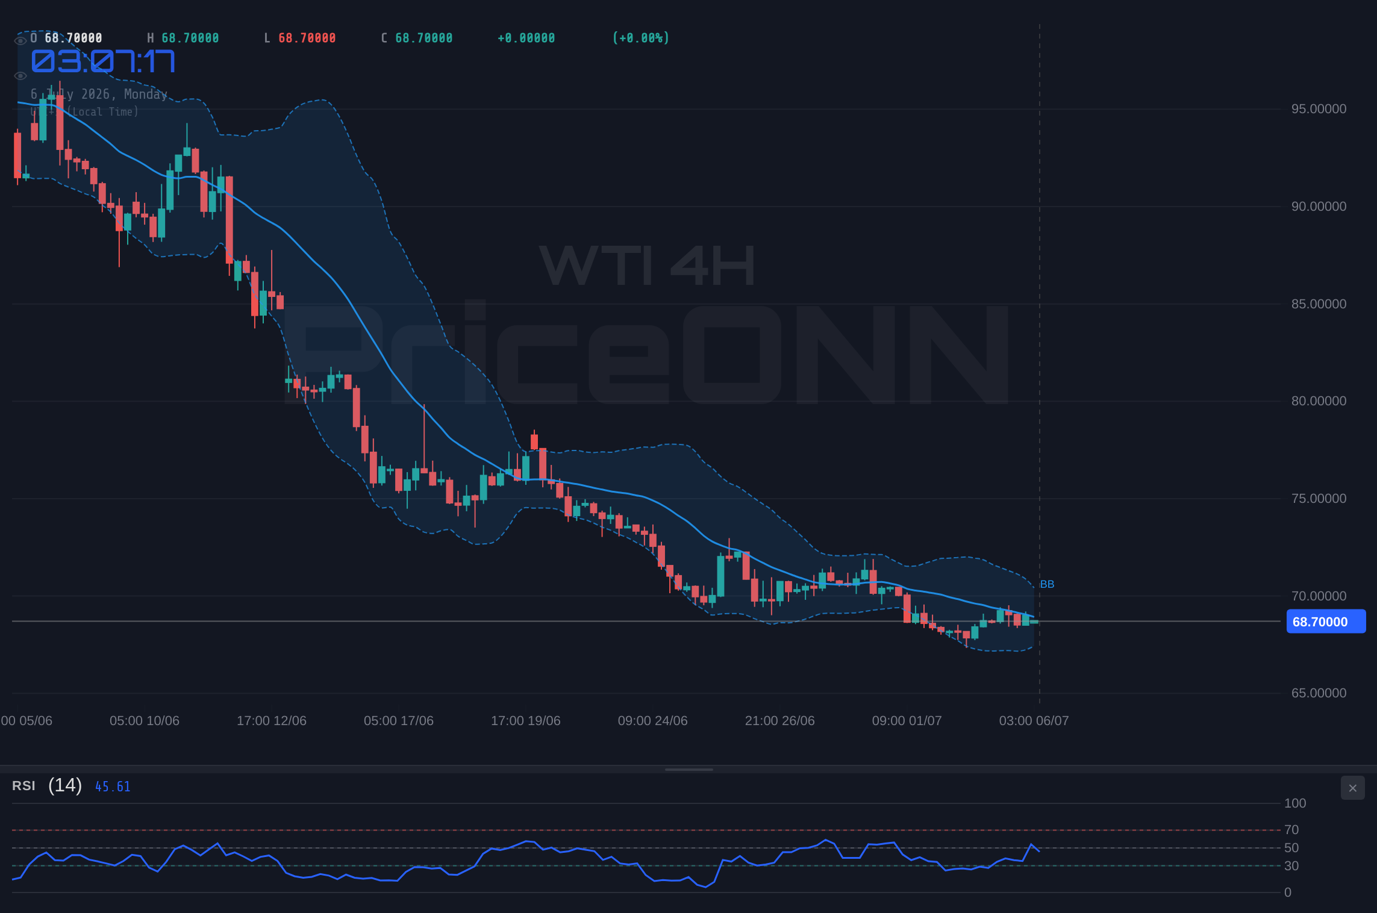Click the date text 6 July 2026, Monday
This screenshot has width=1377, height=913.
tap(99, 95)
